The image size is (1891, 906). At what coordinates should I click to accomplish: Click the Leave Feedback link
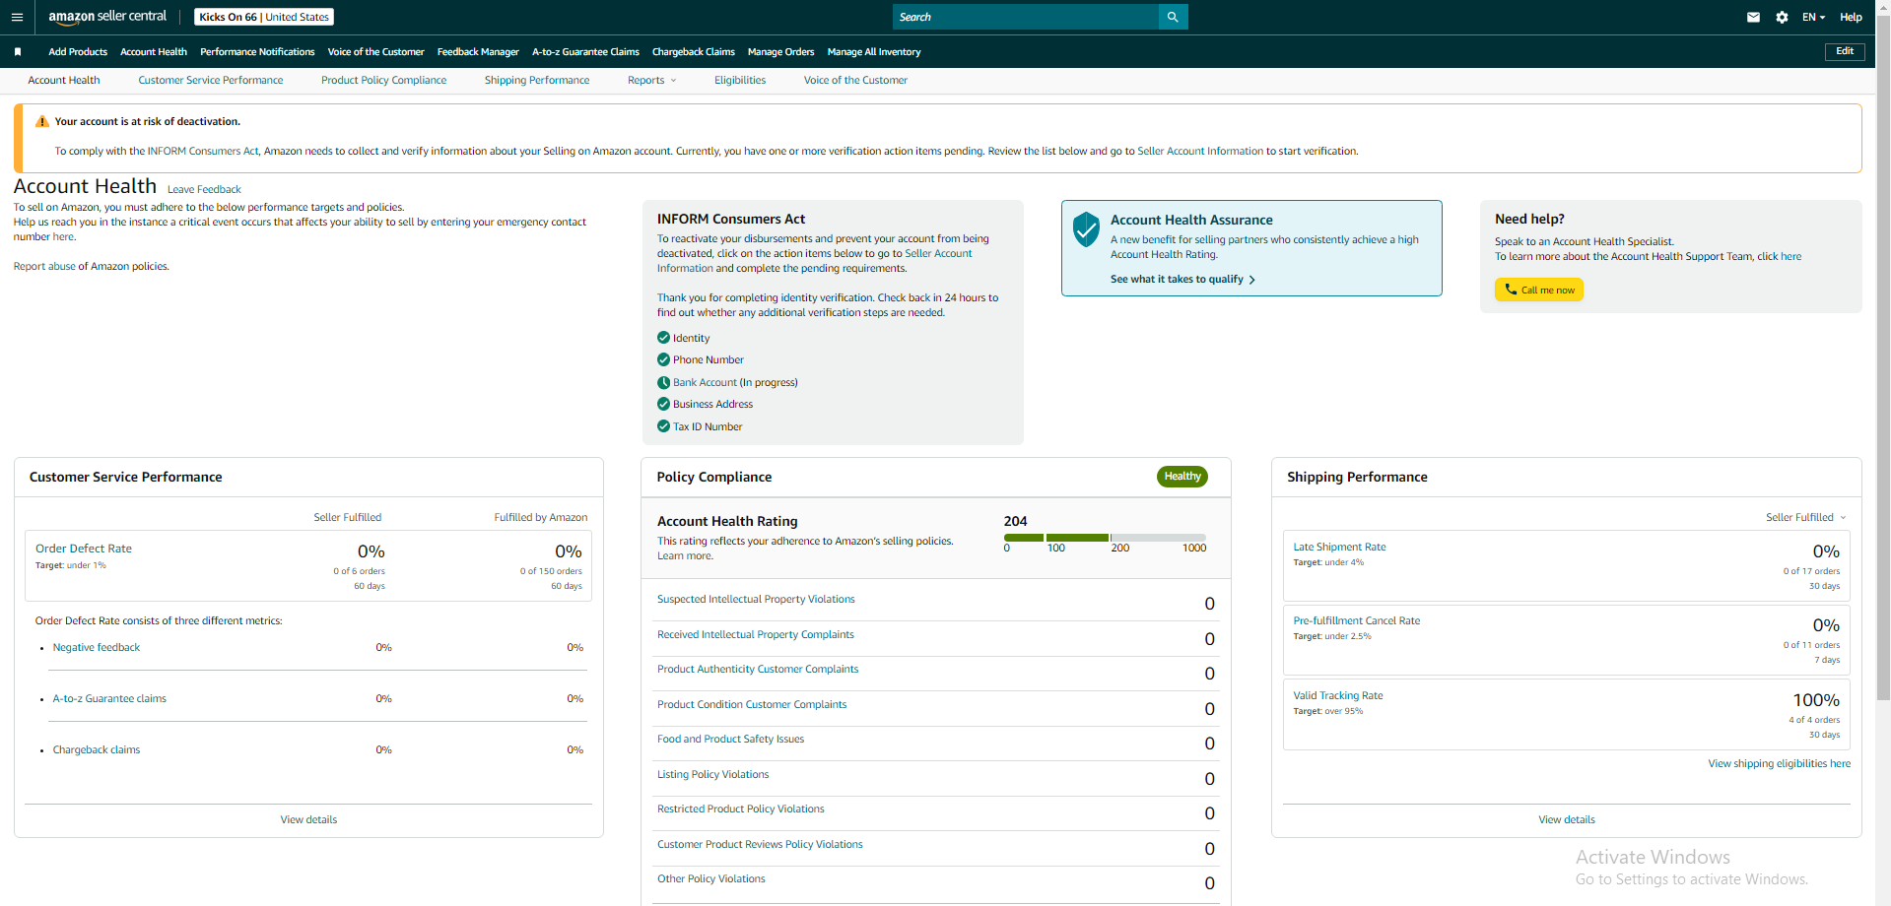click(204, 189)
